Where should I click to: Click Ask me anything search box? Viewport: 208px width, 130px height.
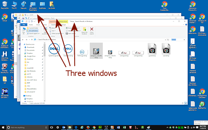pos(27,128)
